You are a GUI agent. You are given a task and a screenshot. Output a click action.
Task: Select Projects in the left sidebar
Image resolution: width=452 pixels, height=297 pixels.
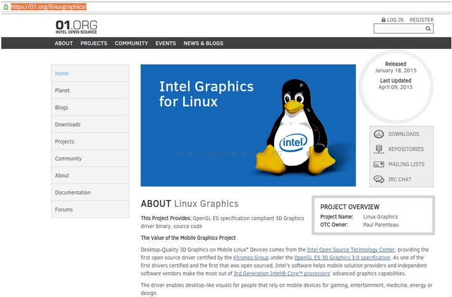[90, 142]
